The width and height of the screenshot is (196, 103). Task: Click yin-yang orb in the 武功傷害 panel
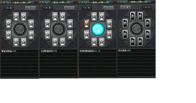tap(137, 29)
